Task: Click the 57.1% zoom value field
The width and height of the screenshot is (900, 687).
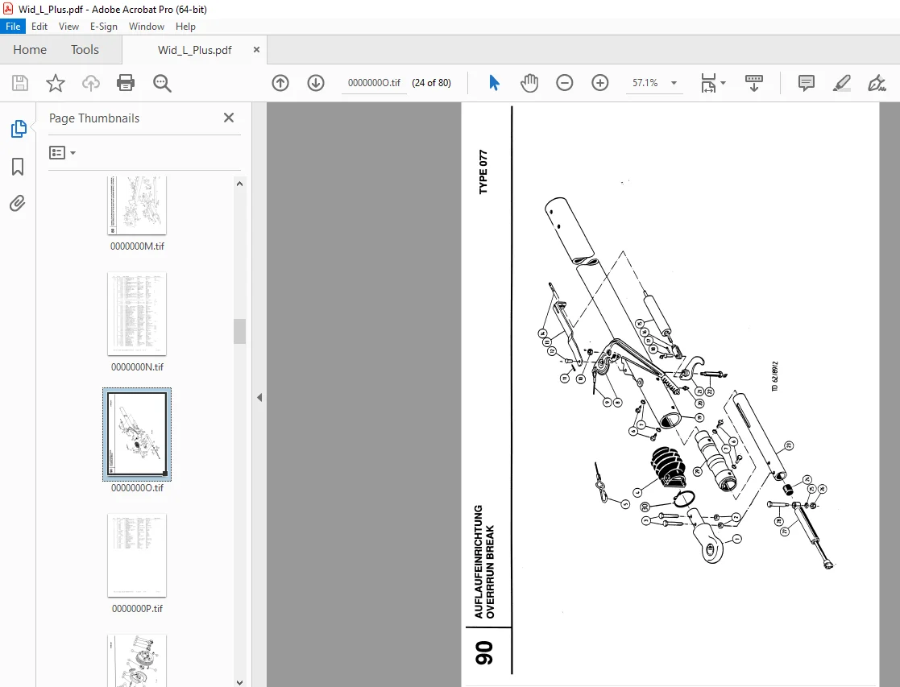Action: [645, 83]
